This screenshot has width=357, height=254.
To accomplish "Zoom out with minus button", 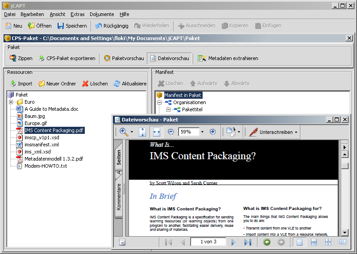I will click(x=171, y=132).
